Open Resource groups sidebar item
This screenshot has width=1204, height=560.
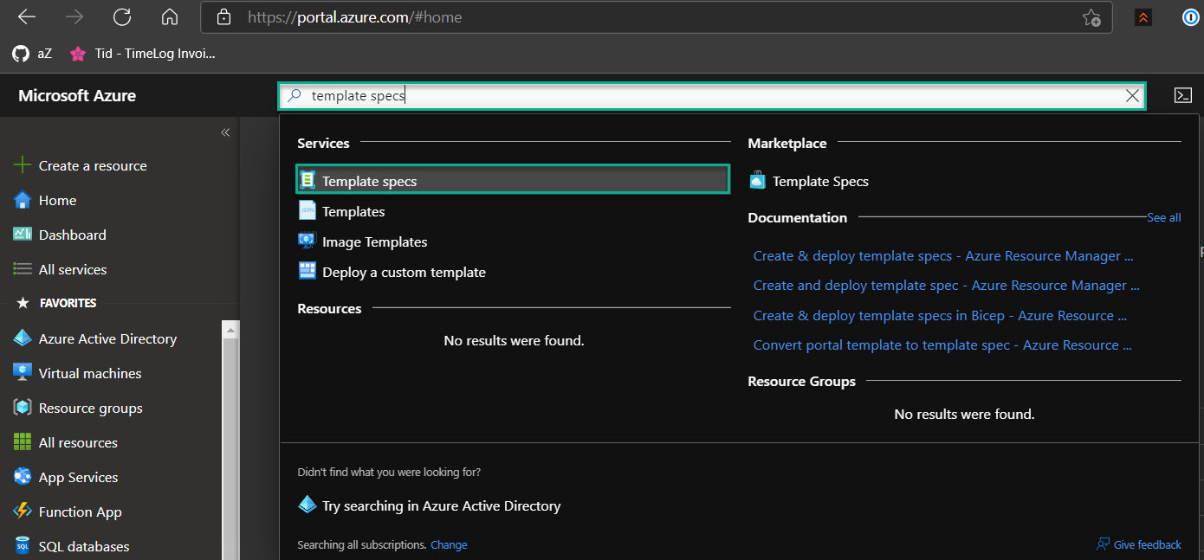coord(78,408)
